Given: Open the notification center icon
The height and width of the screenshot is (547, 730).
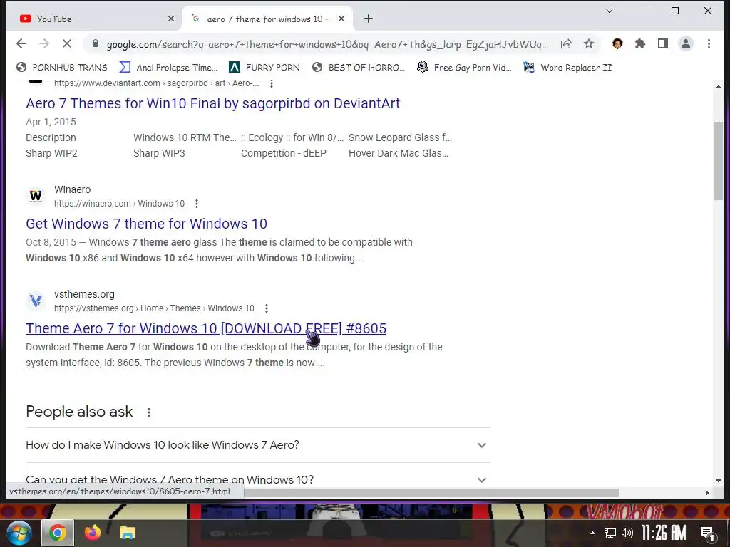Looking at the screenshot, I should [708, 533].
